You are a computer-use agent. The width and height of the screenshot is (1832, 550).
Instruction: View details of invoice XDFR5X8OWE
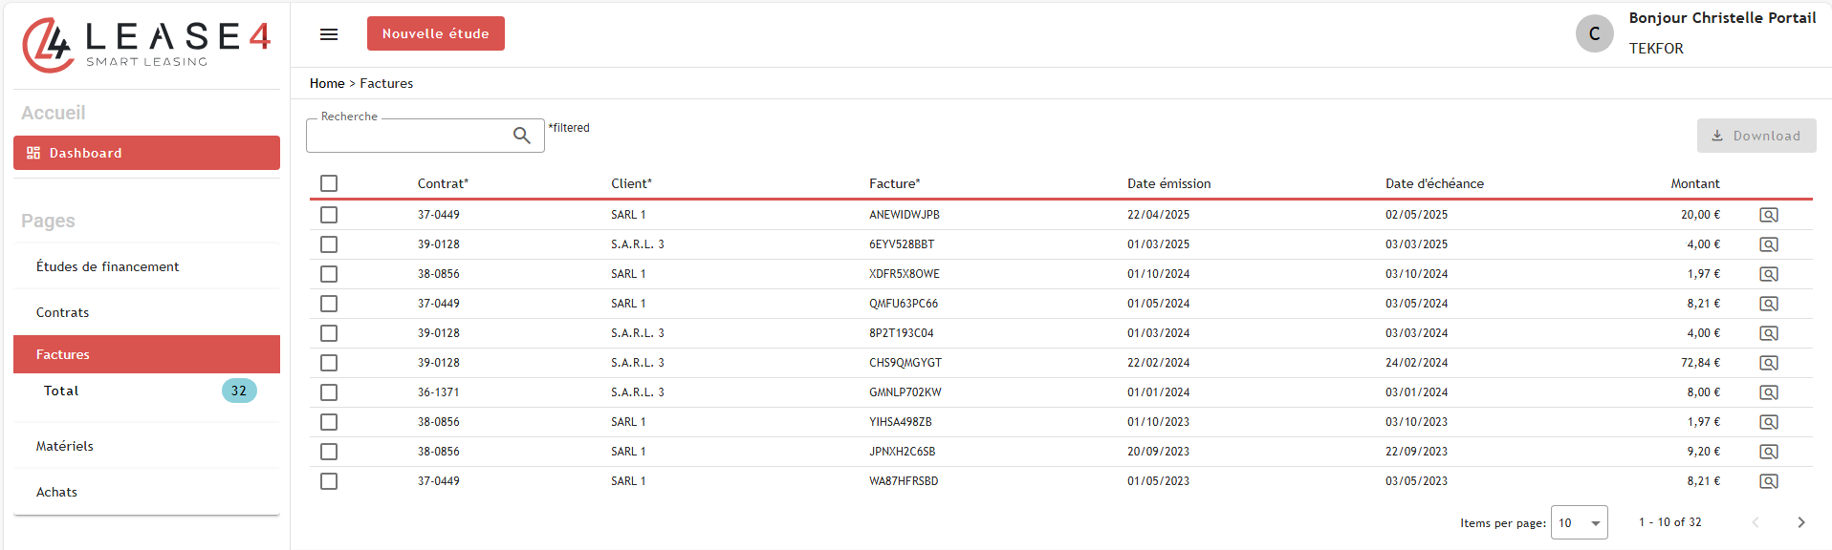[x=1768, y=274]
